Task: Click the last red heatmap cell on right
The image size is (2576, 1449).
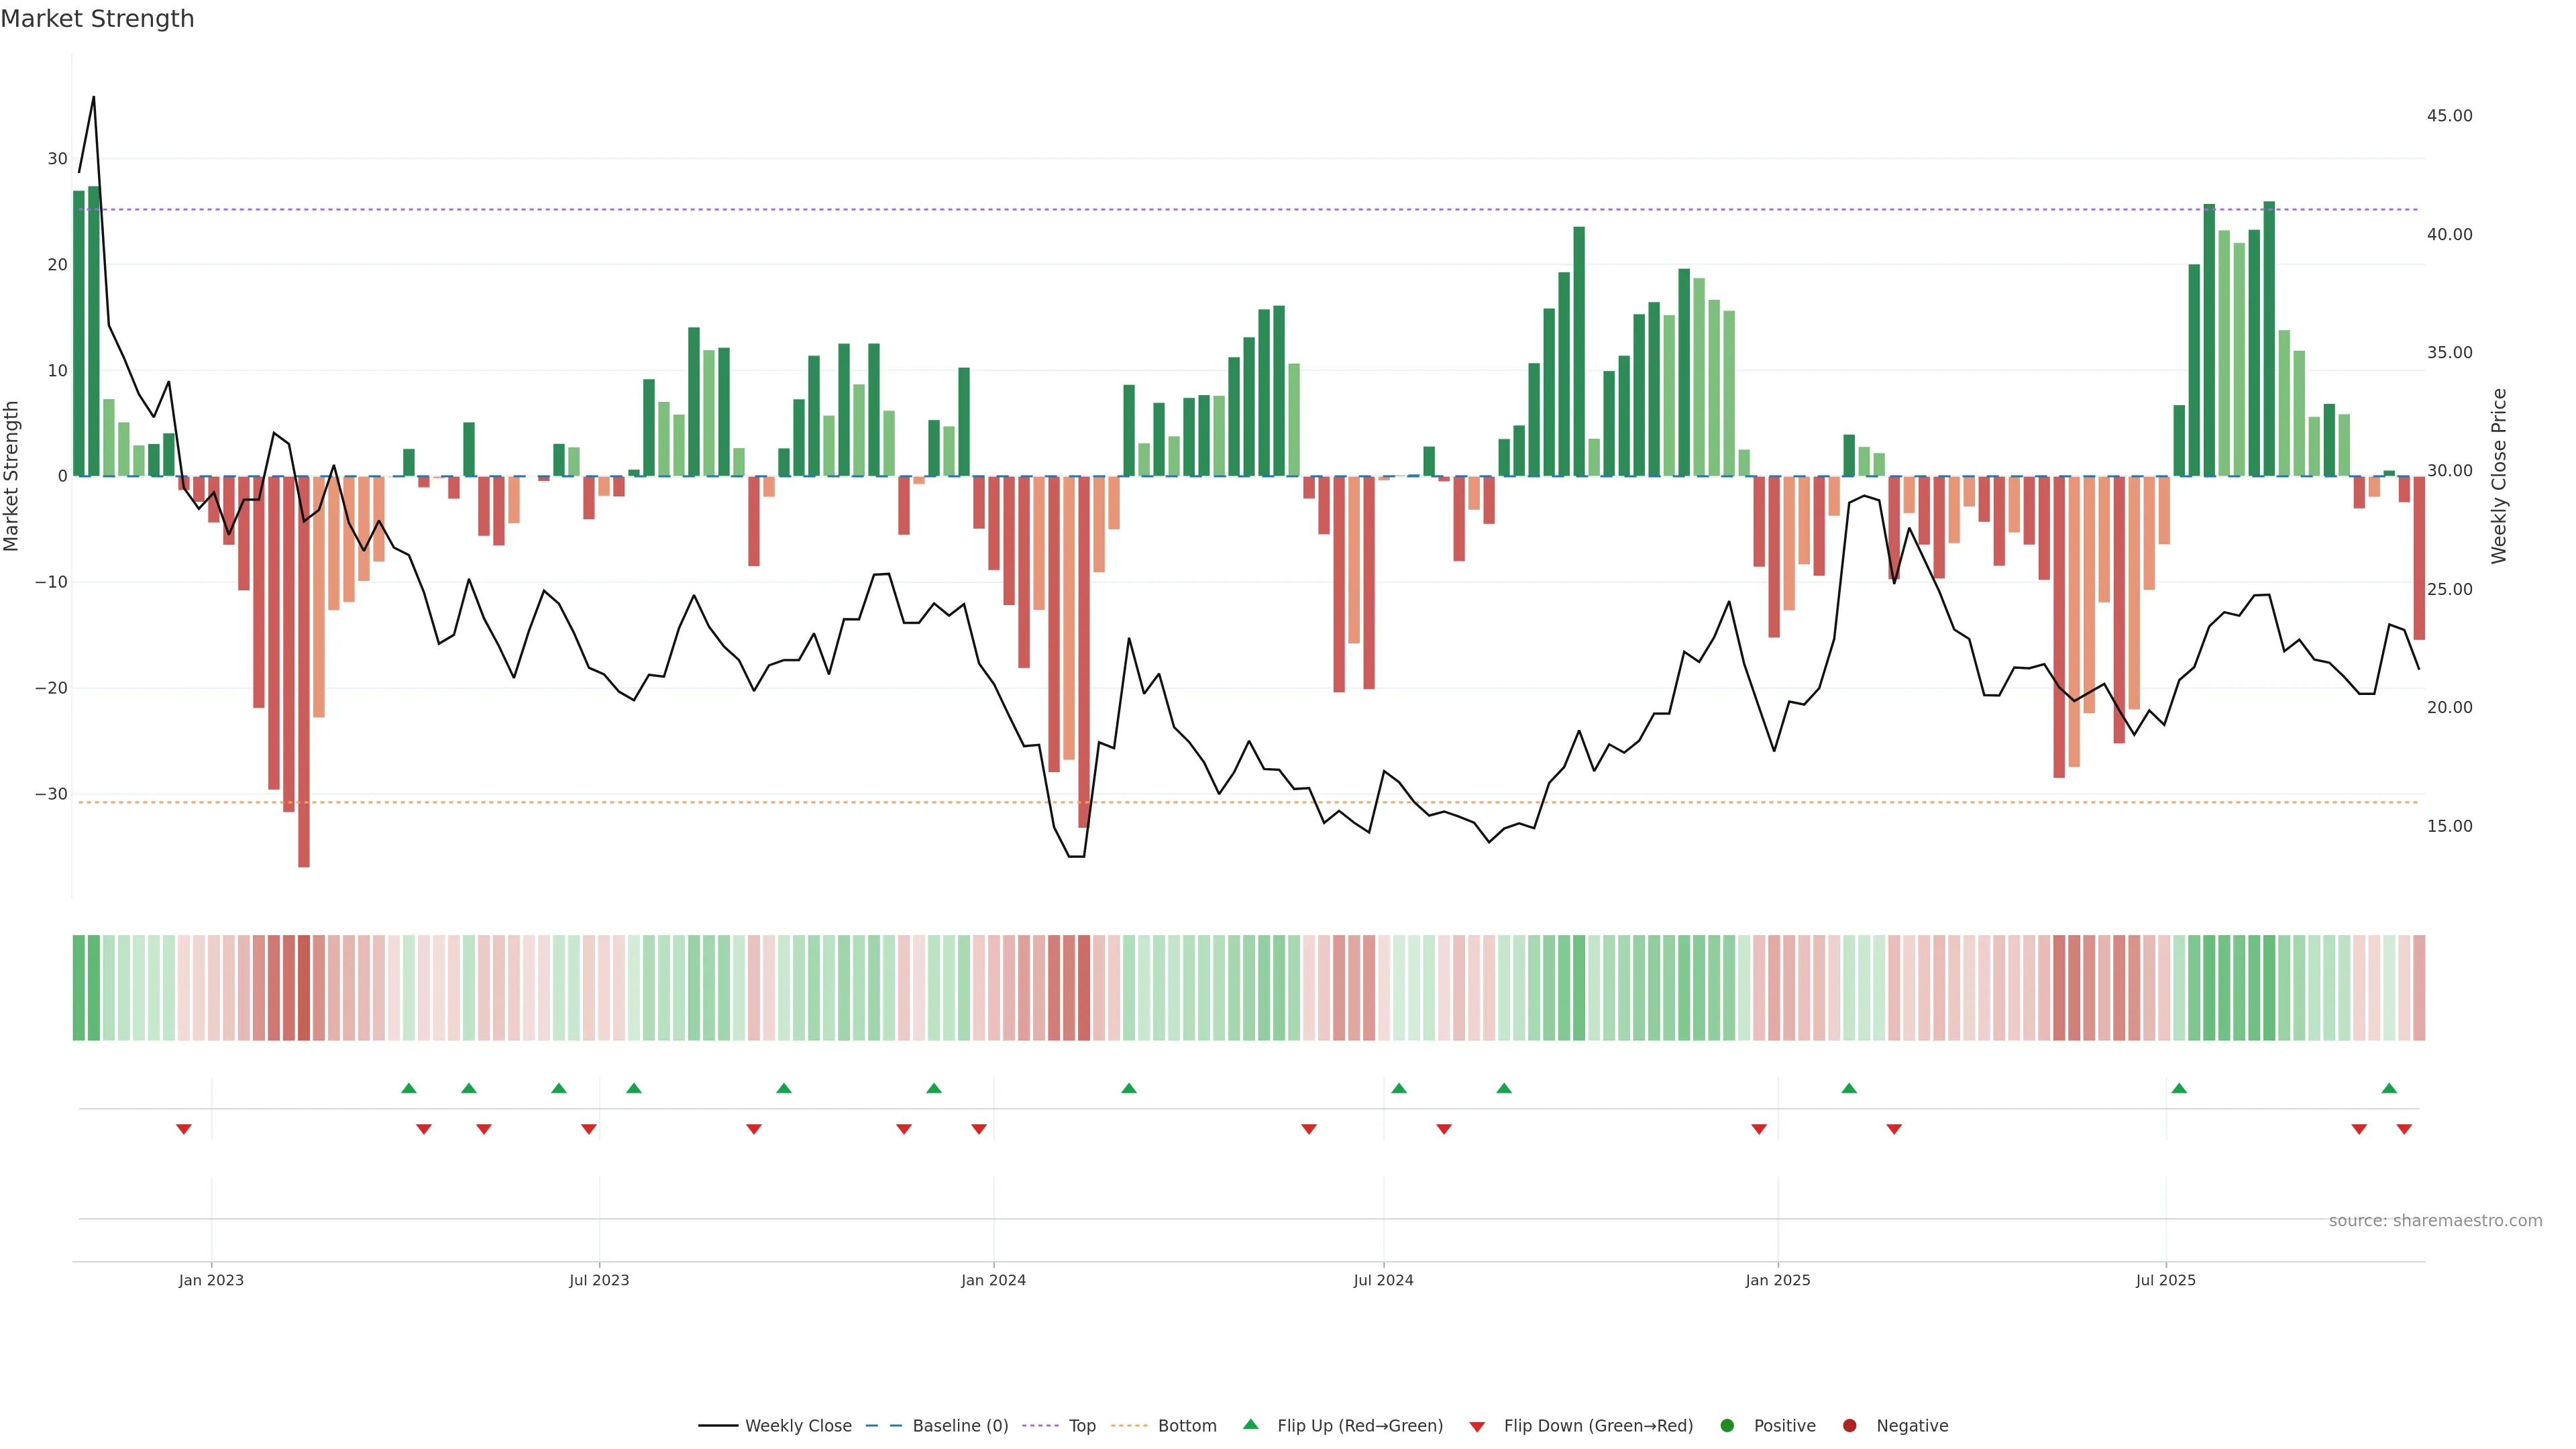Action: pos(2419,988)
